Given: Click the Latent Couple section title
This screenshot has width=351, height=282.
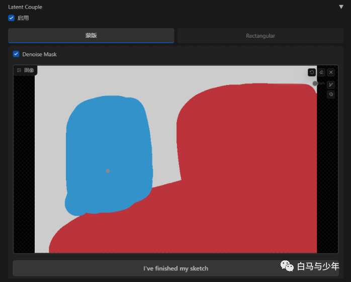Looking at the screenshot, I should [25, 7].
